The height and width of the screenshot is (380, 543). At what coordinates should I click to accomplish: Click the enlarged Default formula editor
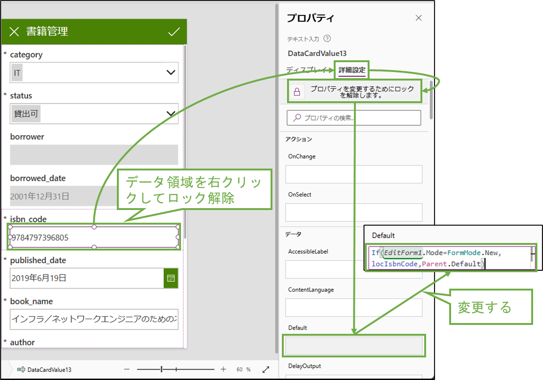[x=450, y=258]
